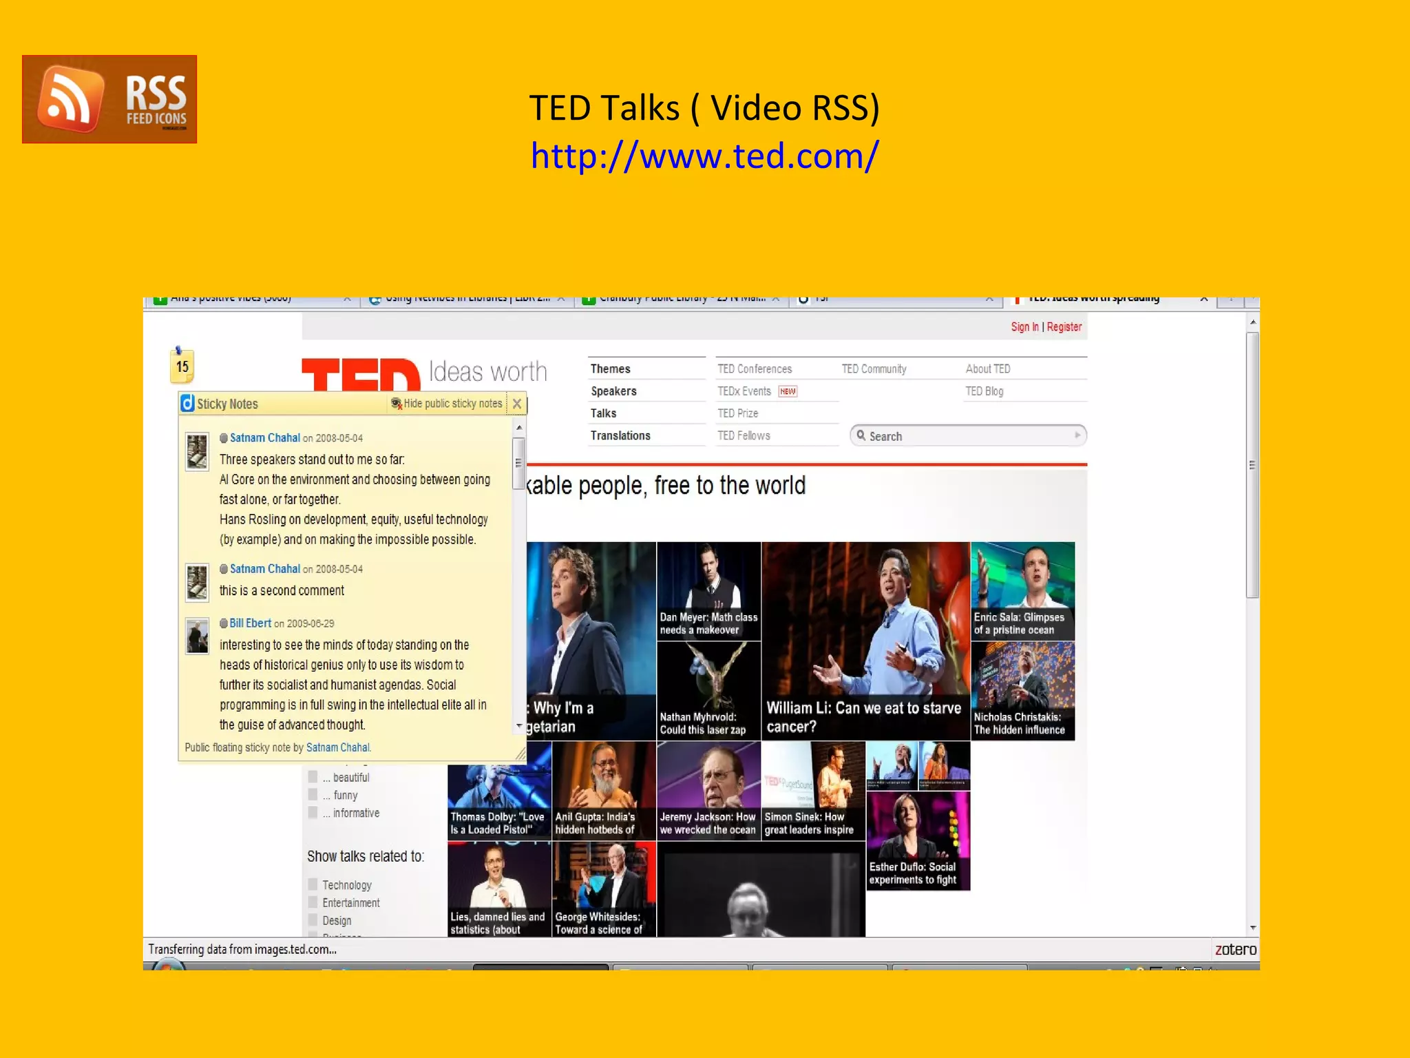Open the Why I'm a vegetarian talk
The width and height of the screenshot is (1410, 1058).
click(591, 641)
